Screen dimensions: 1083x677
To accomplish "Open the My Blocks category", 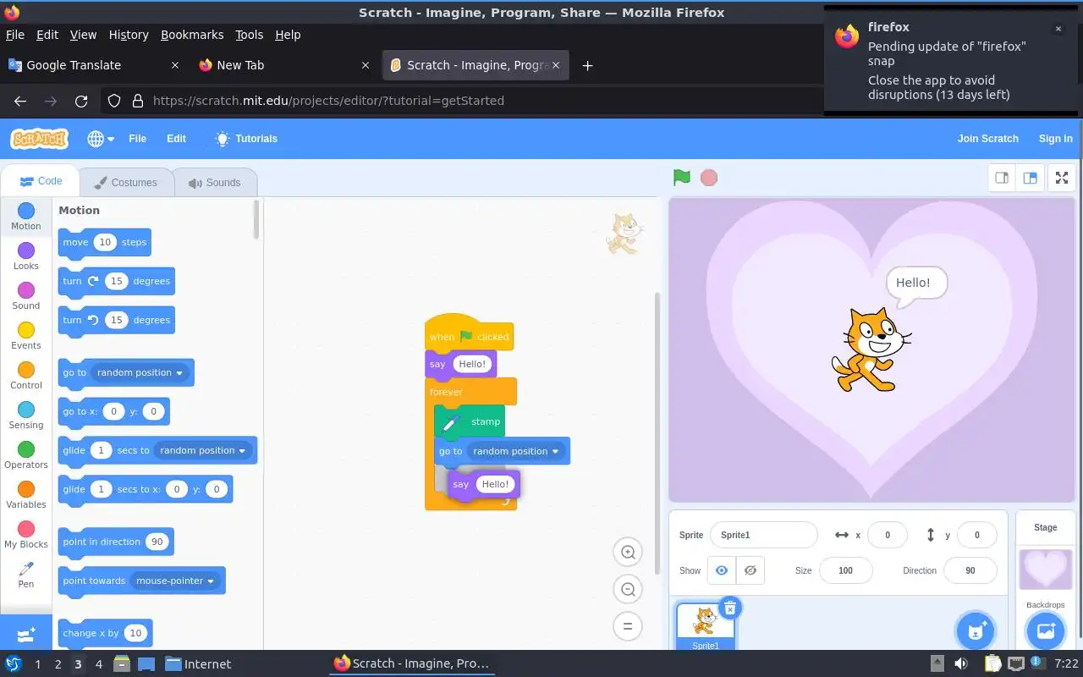I will (x=26, y=535).
